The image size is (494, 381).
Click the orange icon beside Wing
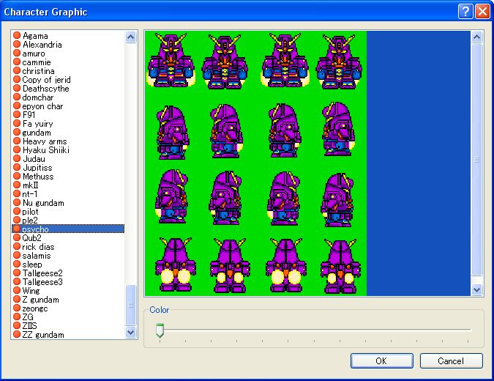(17, 290)
